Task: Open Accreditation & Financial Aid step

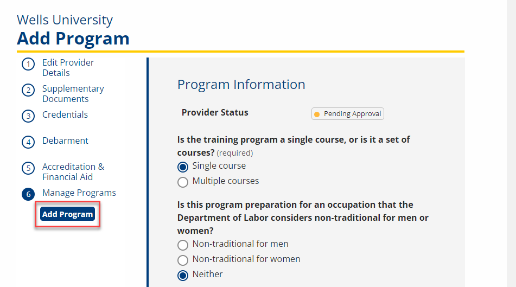Action: click(73, 171)
